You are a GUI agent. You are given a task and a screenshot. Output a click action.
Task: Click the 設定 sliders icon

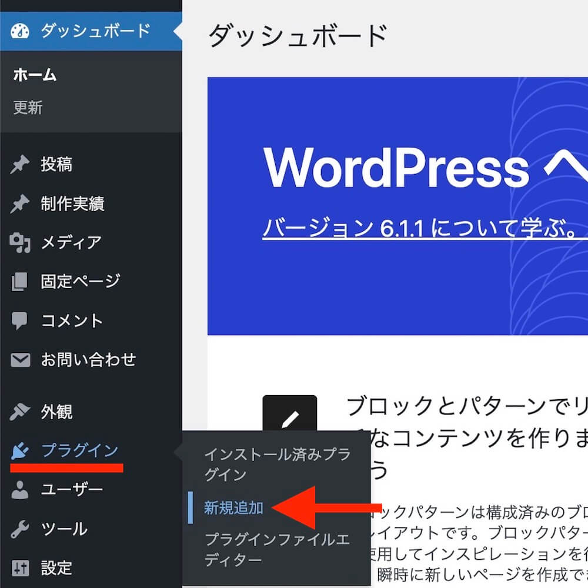pyautogui.click(x=20, y=568)
